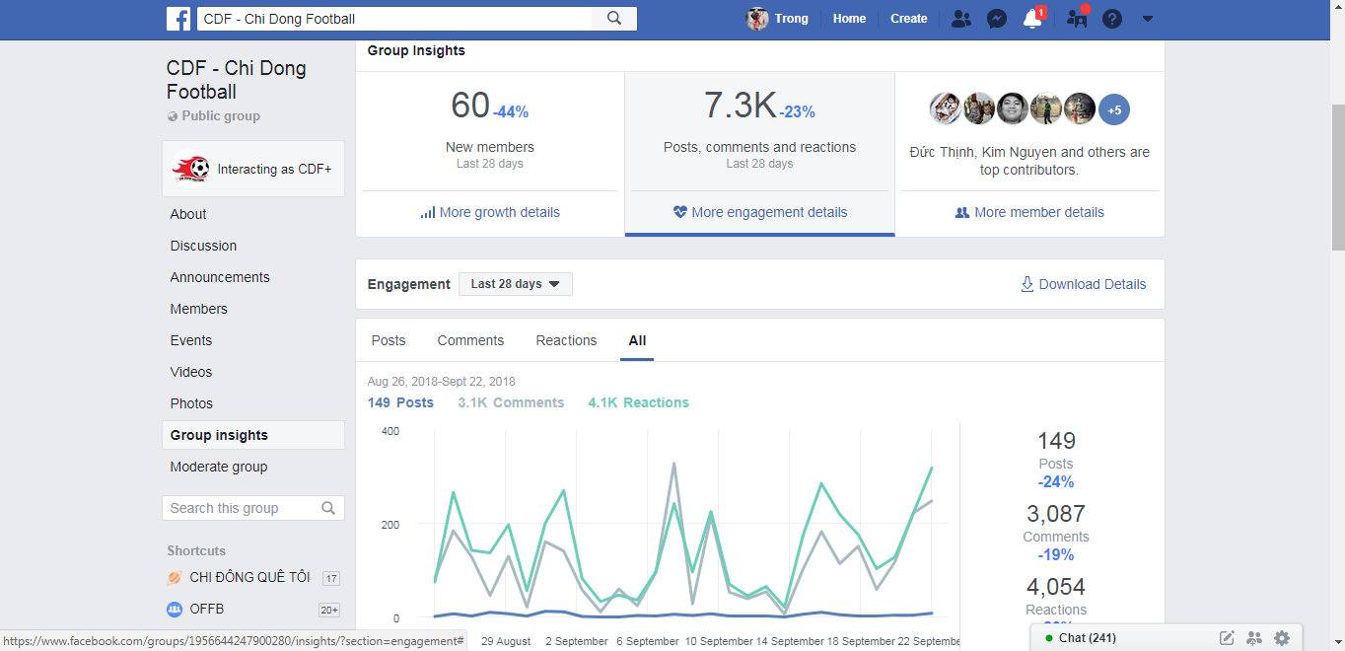Open Events in group sidebar
The image size is (1345, 651).
coord(191,340)
